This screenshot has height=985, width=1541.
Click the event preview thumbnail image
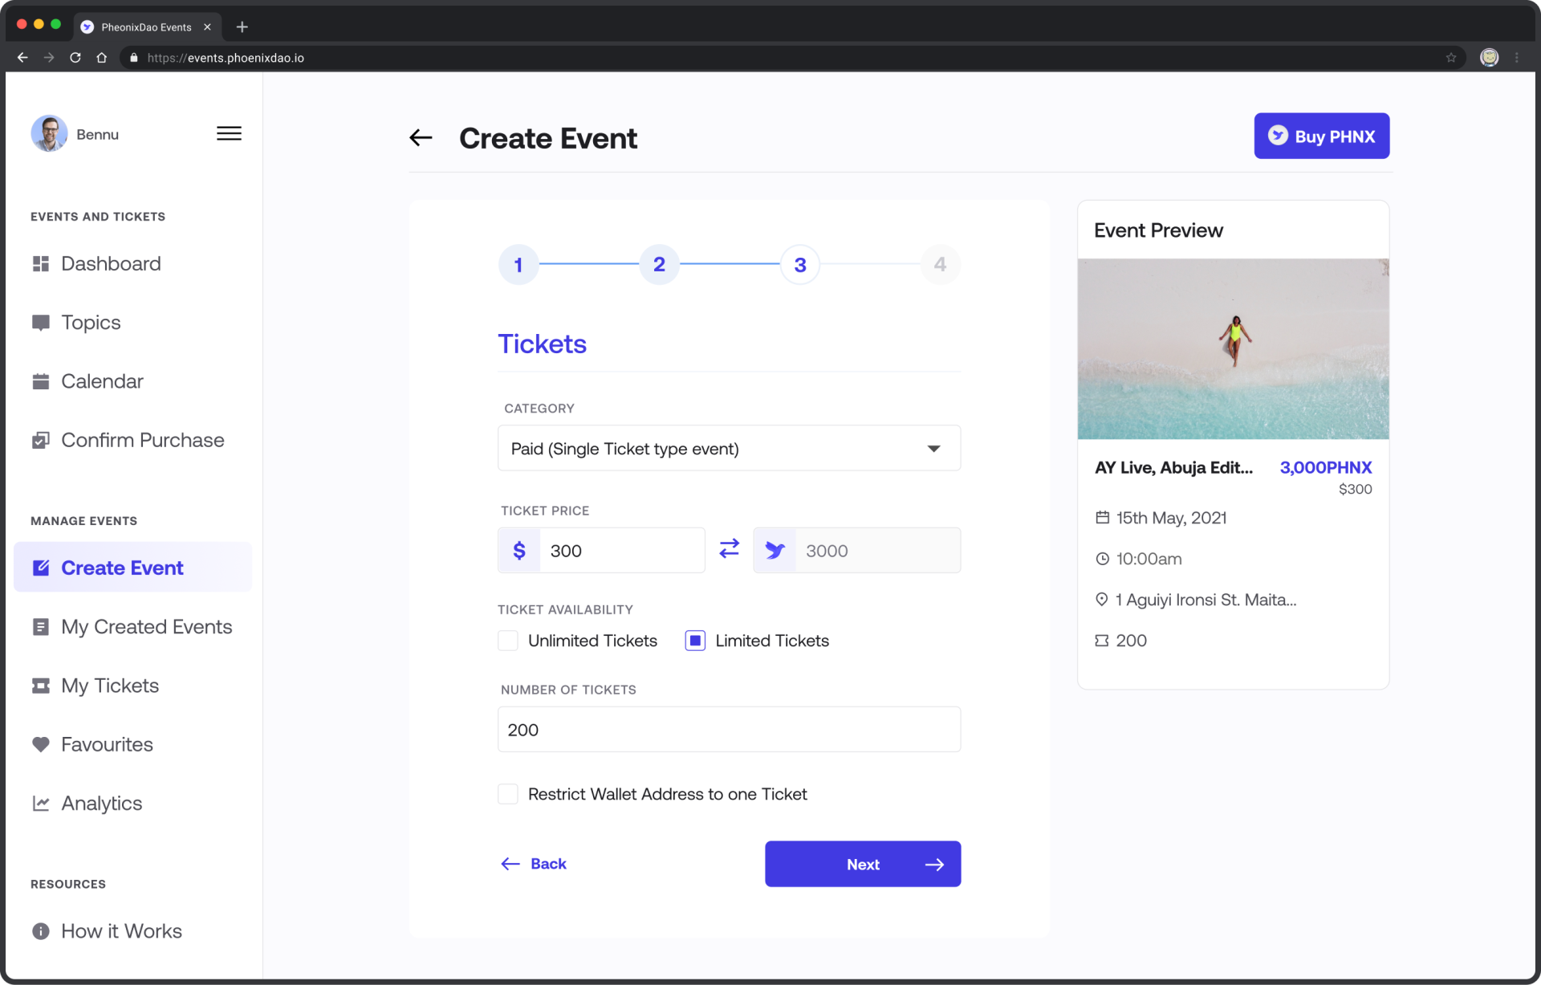(x=1234, y=349)
